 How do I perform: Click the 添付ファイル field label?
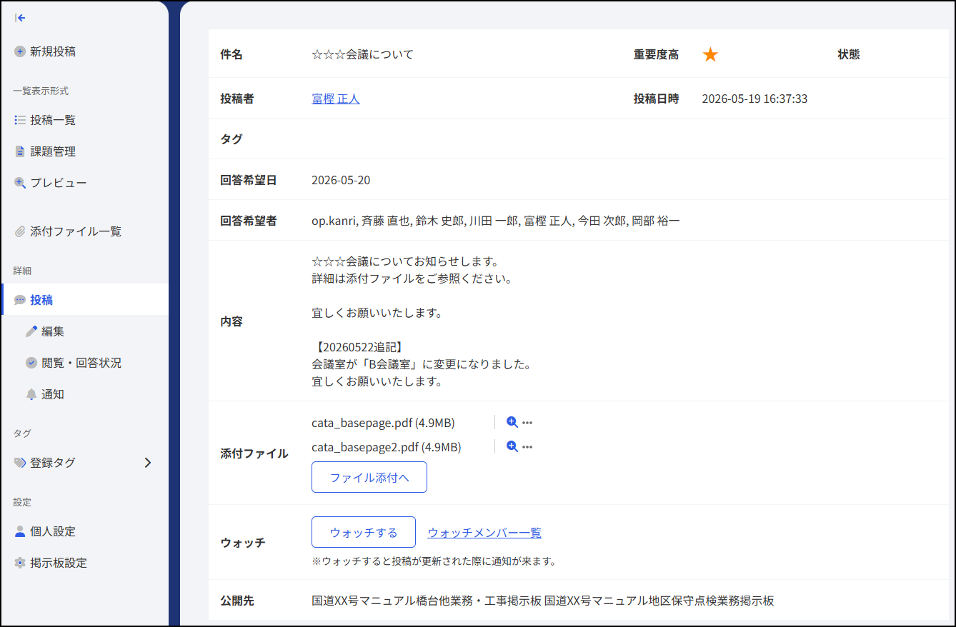click(254, 453)
